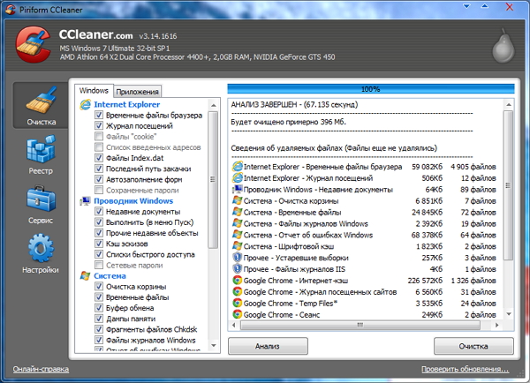Click results pane scroll down arrow
This screenshot has height=383, width=530.
509,314
